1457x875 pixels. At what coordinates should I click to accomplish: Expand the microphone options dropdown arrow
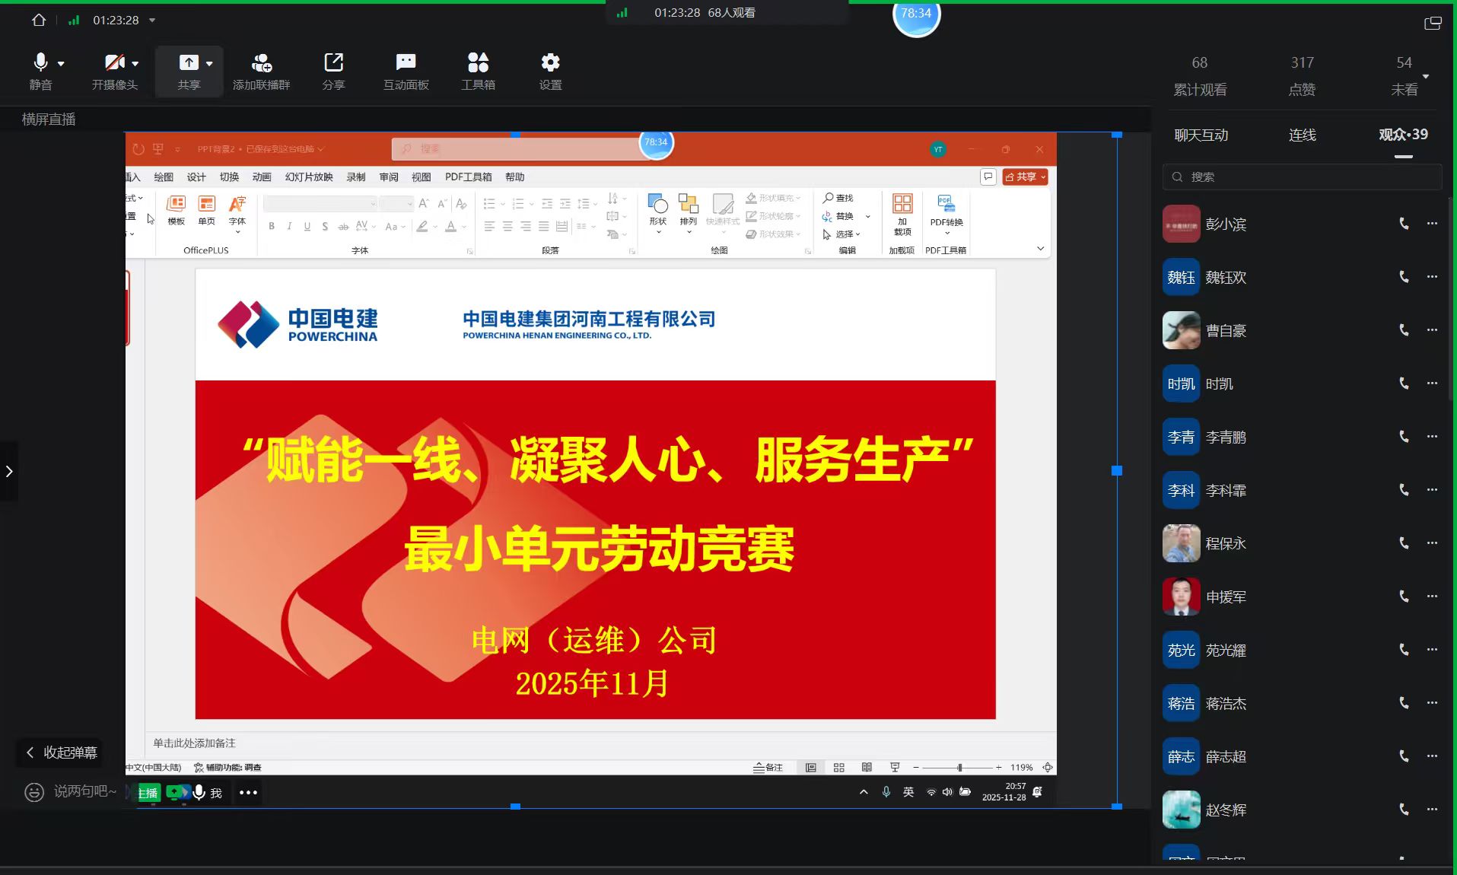pos(61,64)
